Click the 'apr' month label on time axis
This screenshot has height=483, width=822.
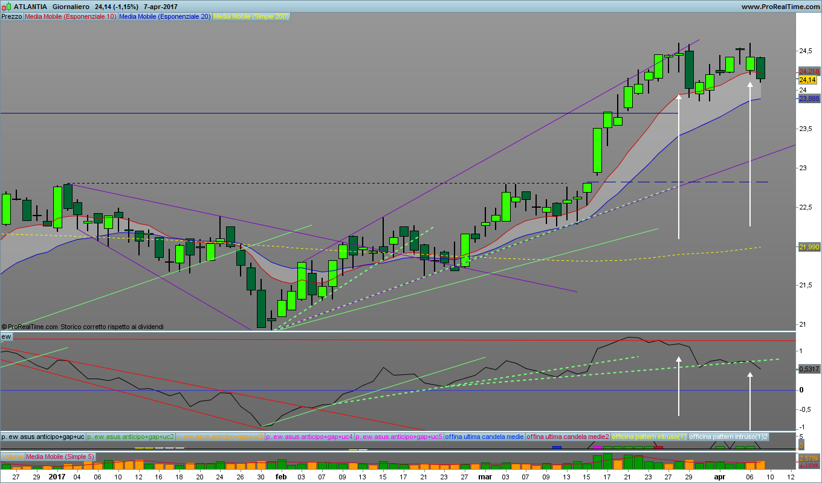pos(719,476)
